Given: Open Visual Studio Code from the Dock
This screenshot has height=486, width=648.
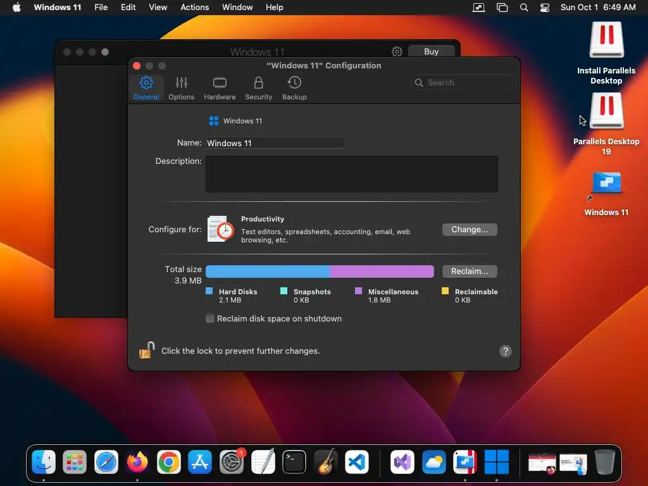Looking at the screenshot, I should pyautogui.click(x=357, y=461).
